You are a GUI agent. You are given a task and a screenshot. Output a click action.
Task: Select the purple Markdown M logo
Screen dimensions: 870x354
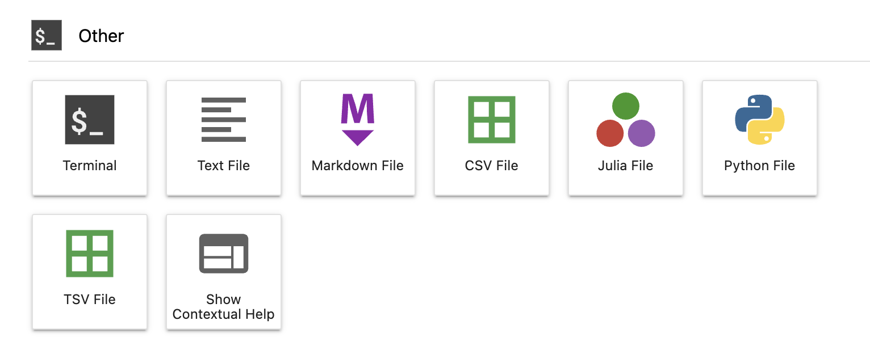[357, 119]
